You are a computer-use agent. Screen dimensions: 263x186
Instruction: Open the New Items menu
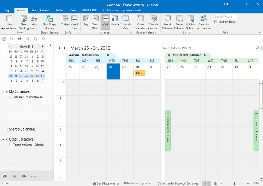34,23
